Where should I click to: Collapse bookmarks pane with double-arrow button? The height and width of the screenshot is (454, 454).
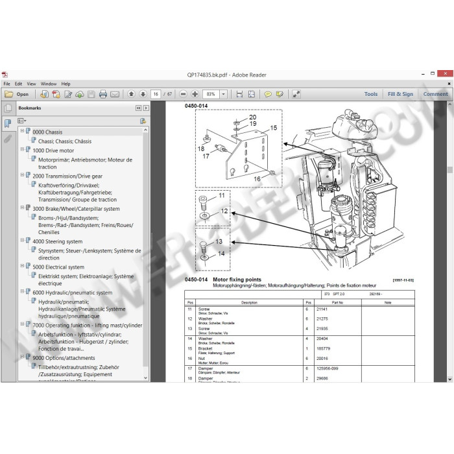point(138,108)
